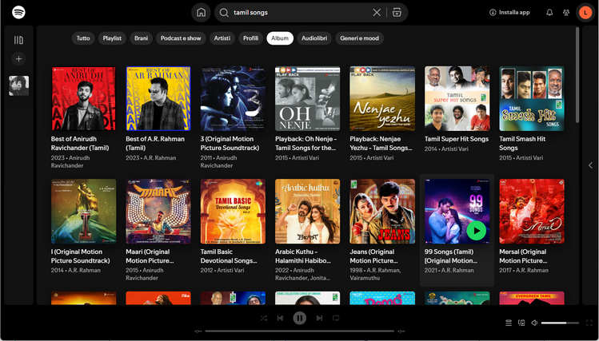
Task: Select Generi e mood filter
Action: pyautogui.click(x=359, y=38)
